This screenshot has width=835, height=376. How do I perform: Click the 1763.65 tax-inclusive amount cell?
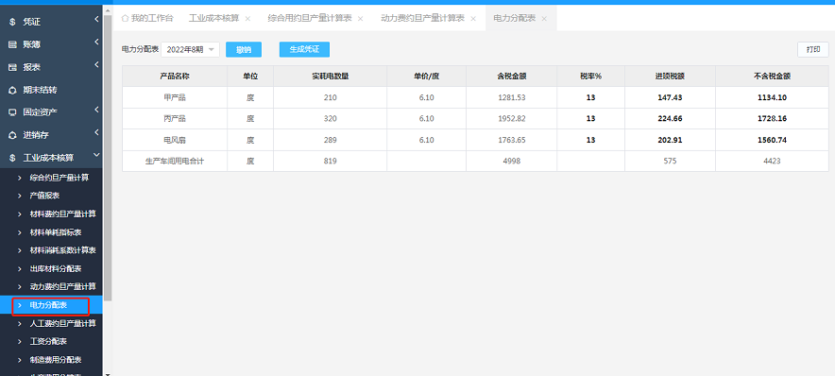[x=512, y=140]
